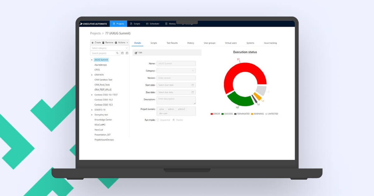Image resolution: width=374 pixels, height=196 pixels.
Task: Click the Edit button
Action: pyautogui.click(x=139, y=53)
